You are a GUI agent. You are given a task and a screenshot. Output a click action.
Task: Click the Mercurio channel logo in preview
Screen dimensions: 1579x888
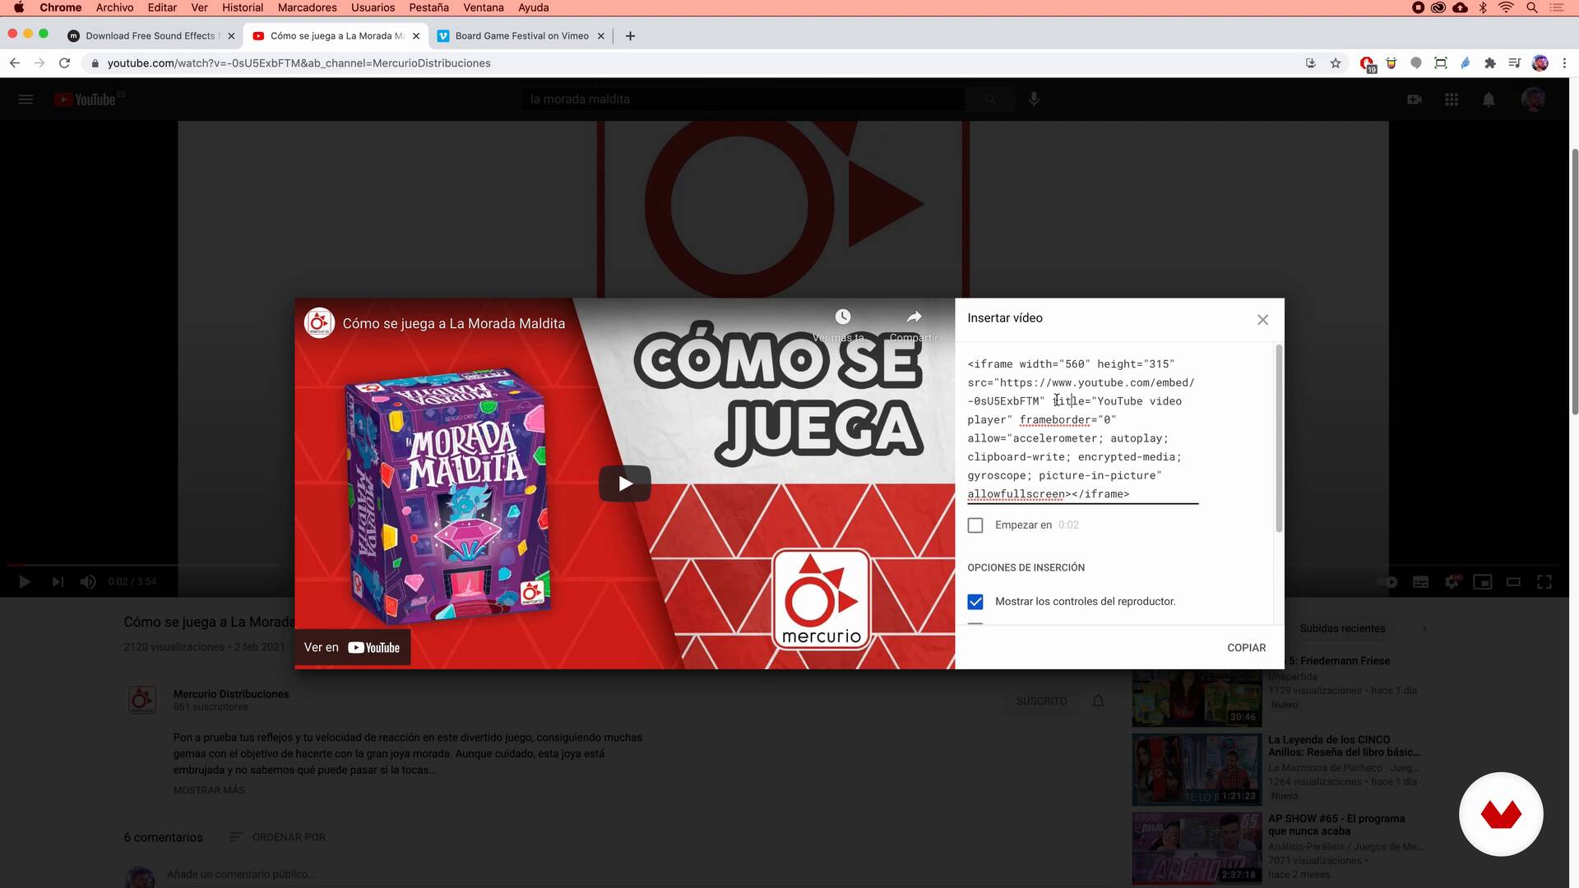pos(319,323)
